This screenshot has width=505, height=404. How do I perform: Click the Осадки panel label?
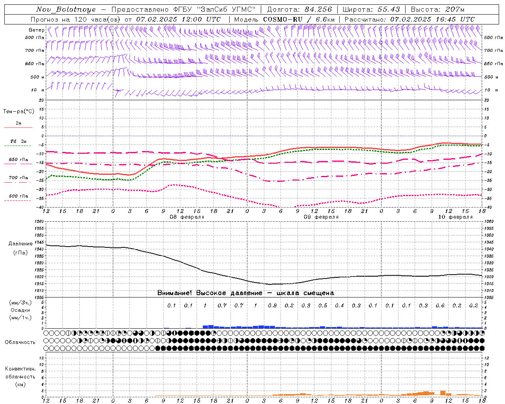20,310
